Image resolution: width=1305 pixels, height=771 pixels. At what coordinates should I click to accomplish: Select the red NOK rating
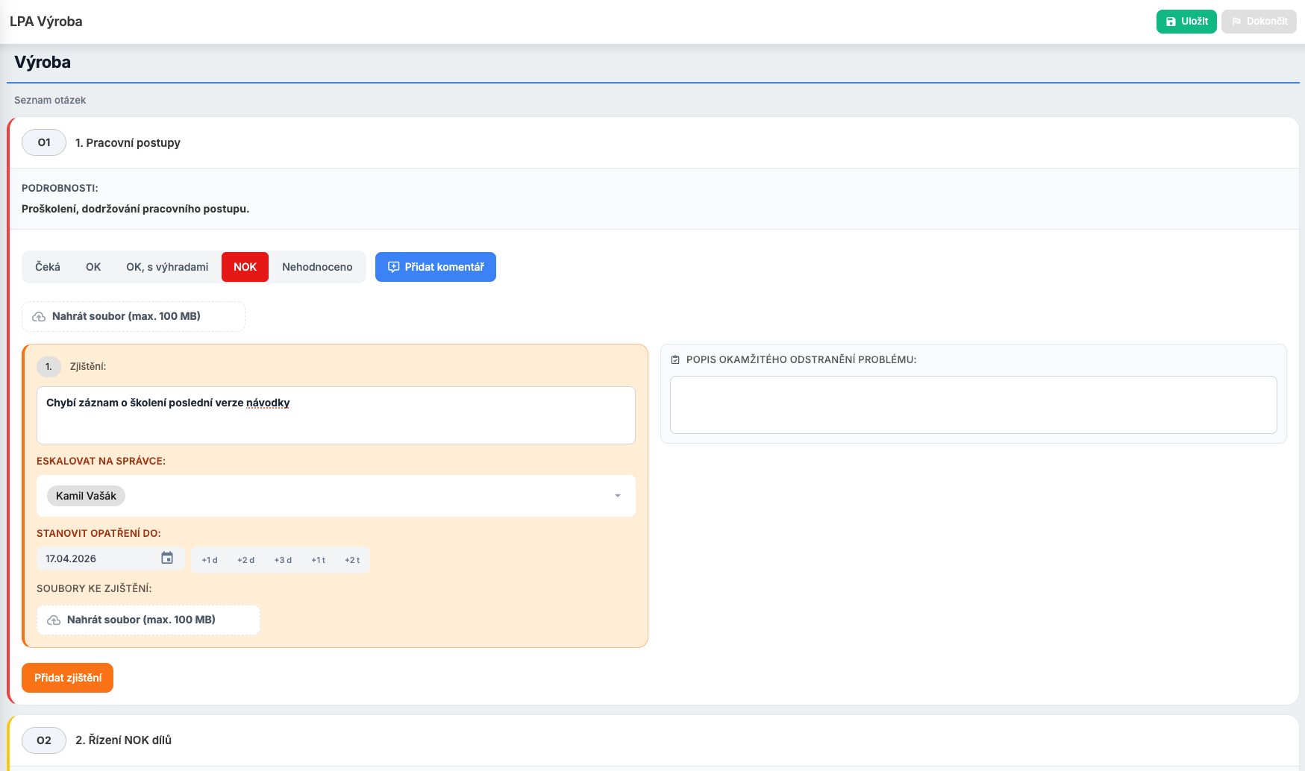[x=245, y=267]
